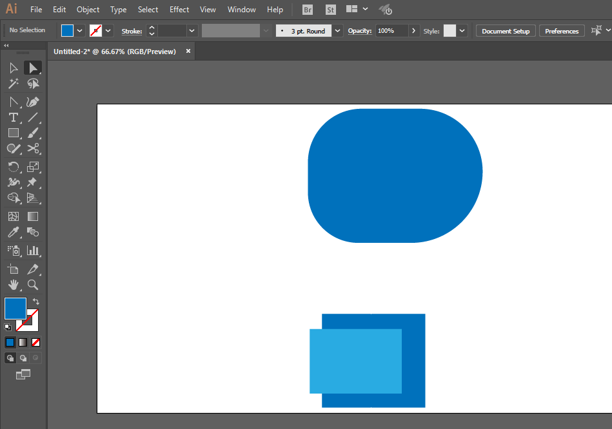The image size is (612, 429).
Task: Click the blue Fill swatch in toolbox
Action: click(x=15, y=309)
